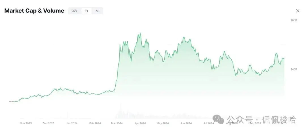Select the Mar 2024 date label
Image resolution: width=306 pixels, height=132 pixels.
(x=117, y=123)
